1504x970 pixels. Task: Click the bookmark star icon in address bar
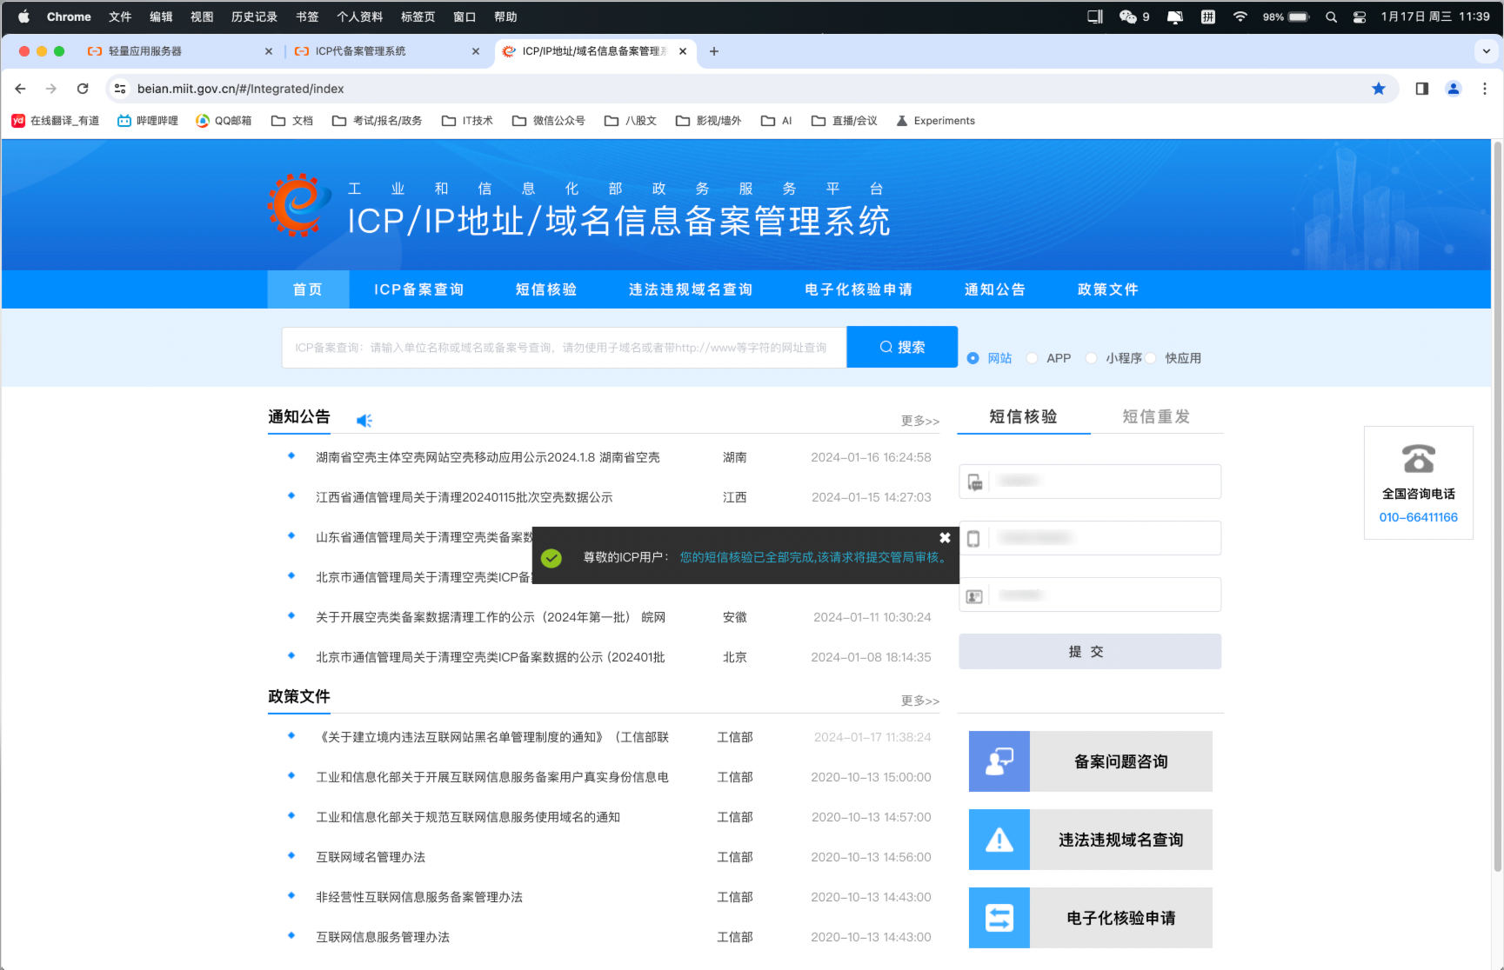[1378, 89]
